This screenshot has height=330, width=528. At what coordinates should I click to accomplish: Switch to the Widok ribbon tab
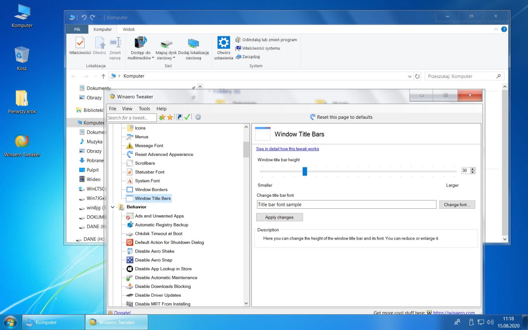[129, 29]
